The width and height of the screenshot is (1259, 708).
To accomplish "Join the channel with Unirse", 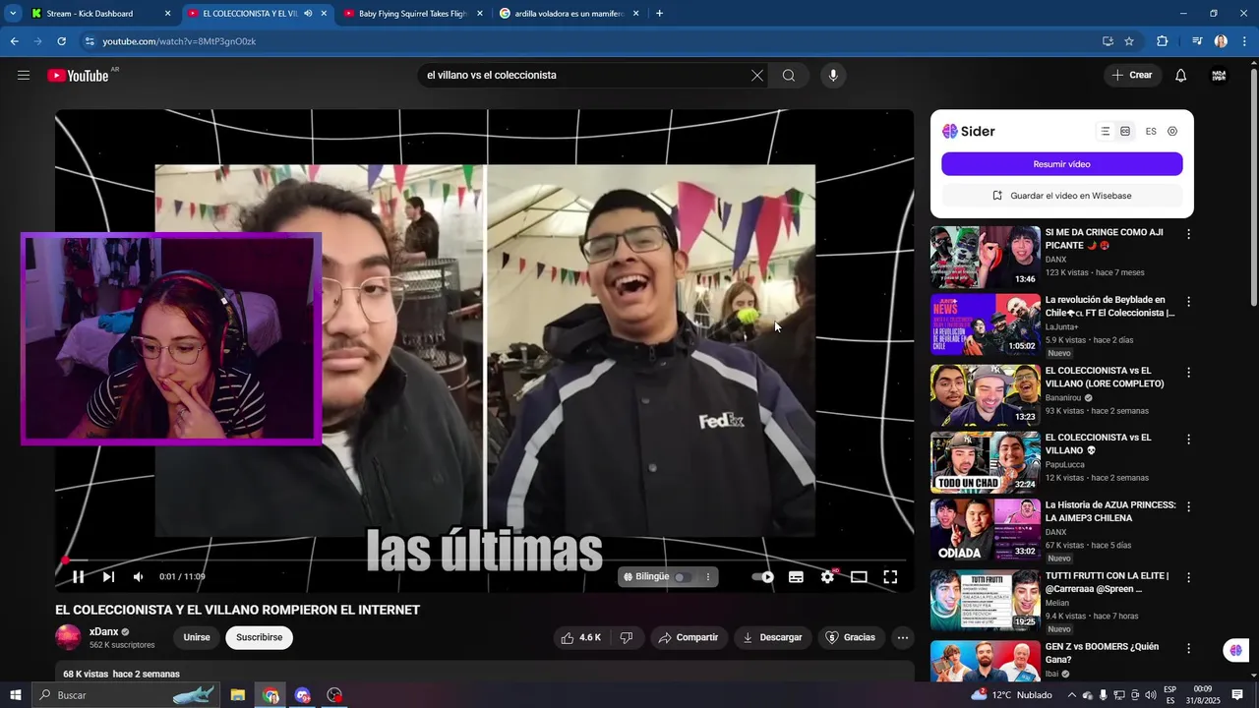I will click(197, 637).
